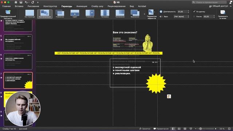
Task: Toggle the Заметки notes pane
Action: (145, 129)
